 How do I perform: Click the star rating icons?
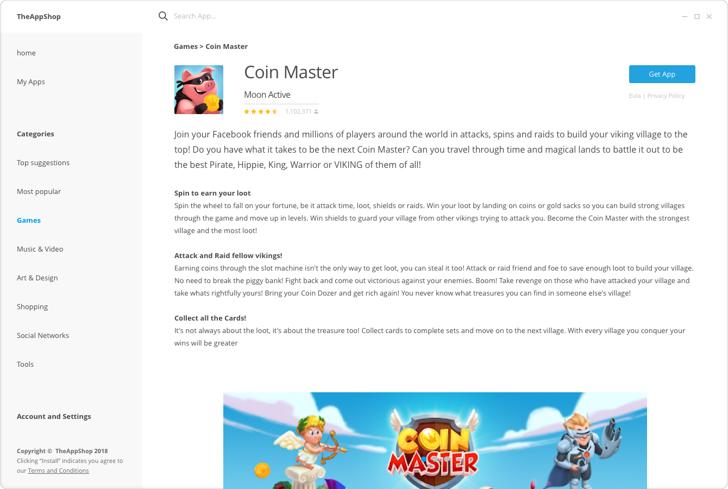coord(261,111)
